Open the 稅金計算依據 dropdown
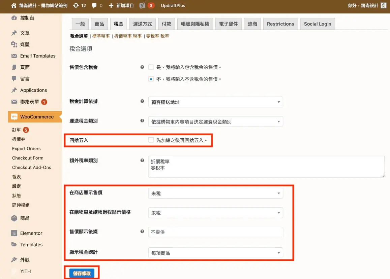Image resolution: width=390 pixels, height=279 pixels. point(215,102)
